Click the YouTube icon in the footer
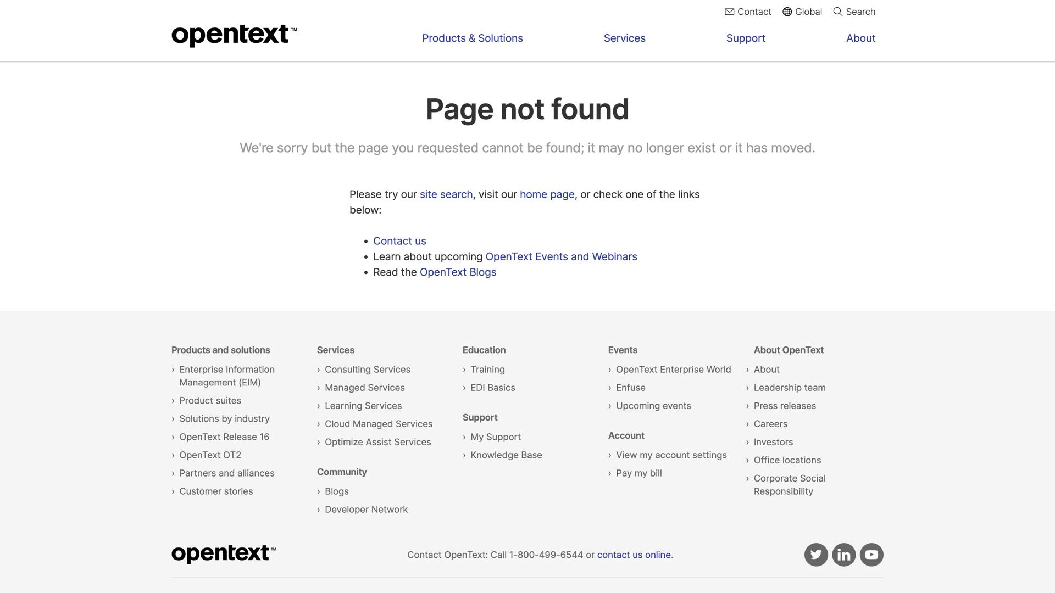 point(871,555)
